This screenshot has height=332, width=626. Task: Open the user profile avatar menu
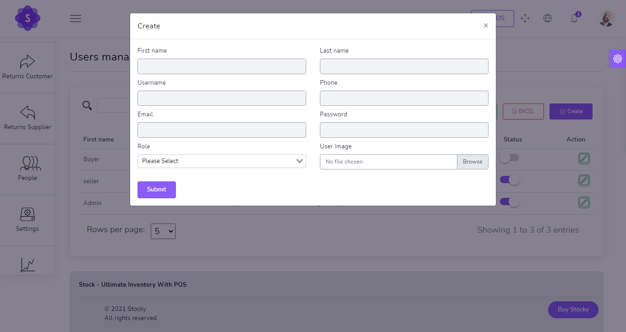point(606,18)
